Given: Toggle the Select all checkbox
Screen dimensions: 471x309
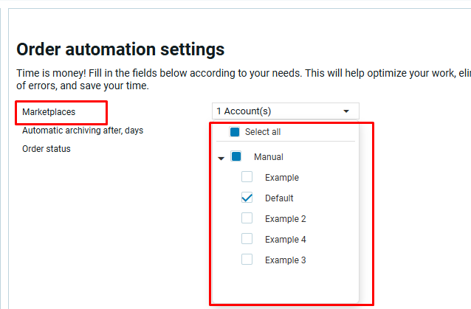Looking at the screenshot, I should tap(235, 132).
